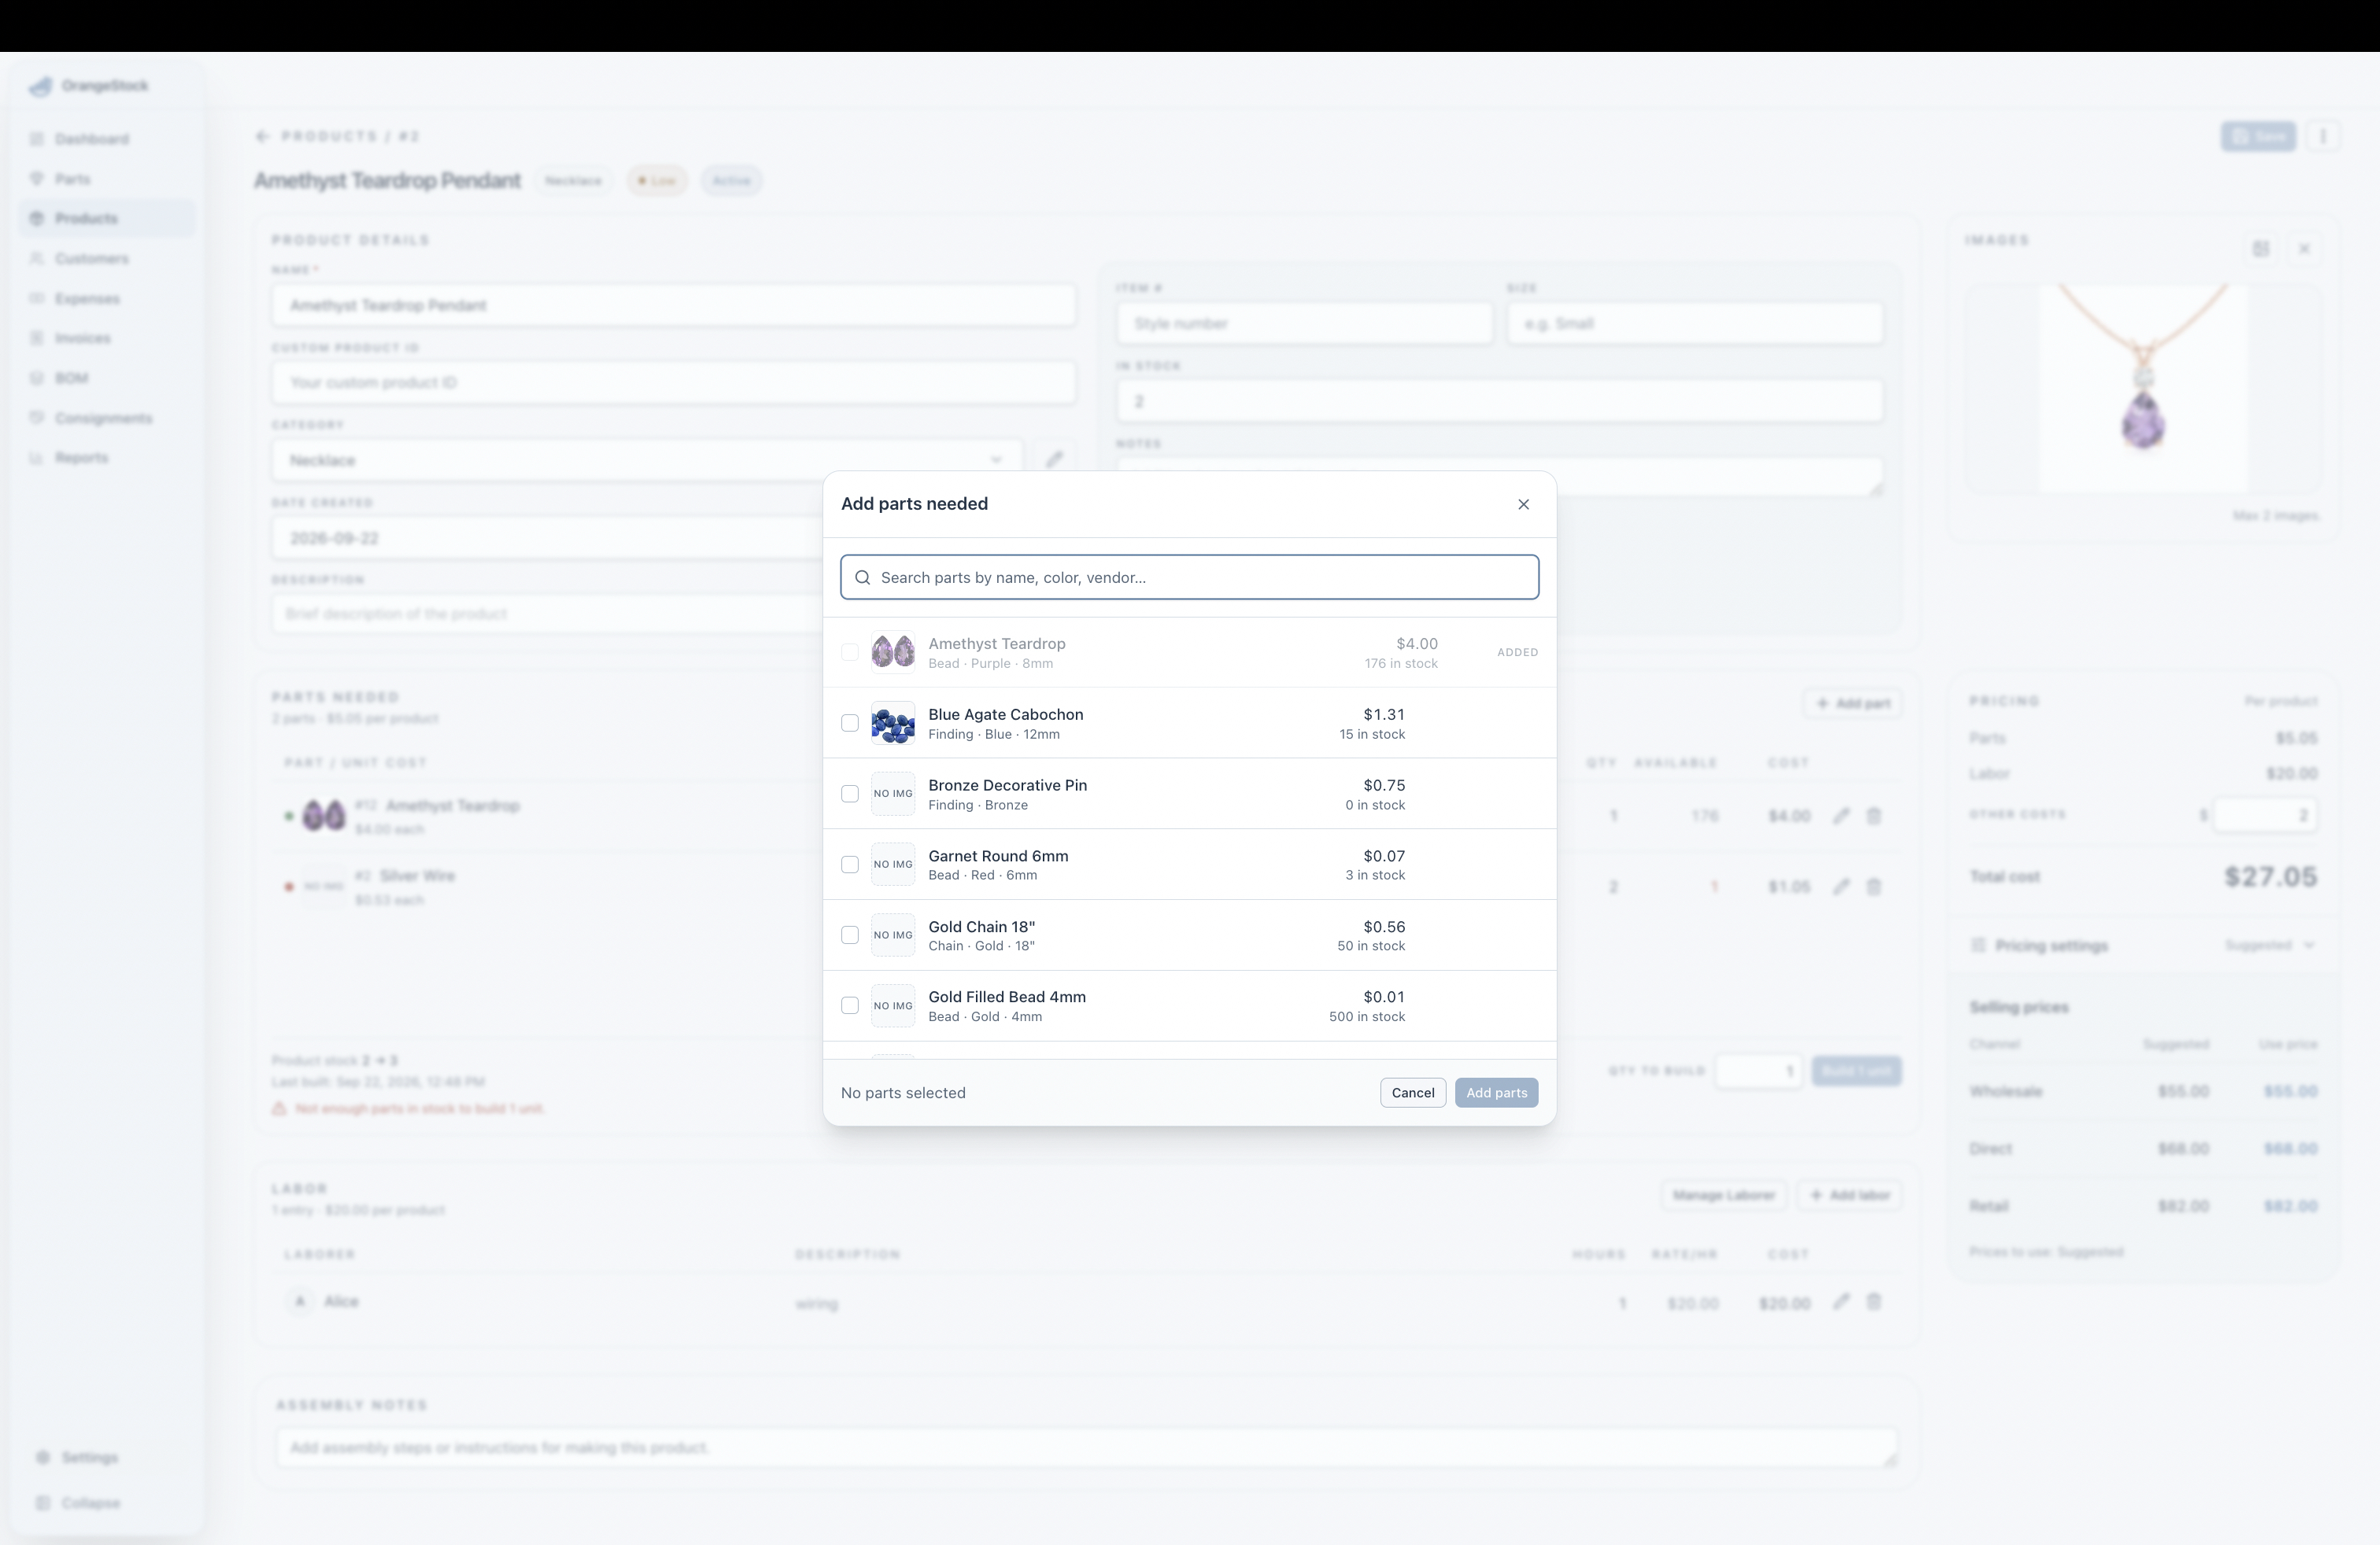Click the edit pencil for Alice labor row
Image resolution: width=2380 pixels, height=1545 pixels.
pos(1841,1302)
